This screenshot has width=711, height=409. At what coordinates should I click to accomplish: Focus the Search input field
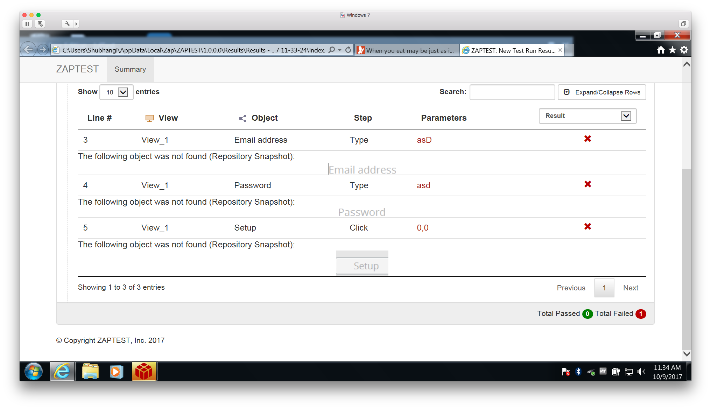click(512, 92)
